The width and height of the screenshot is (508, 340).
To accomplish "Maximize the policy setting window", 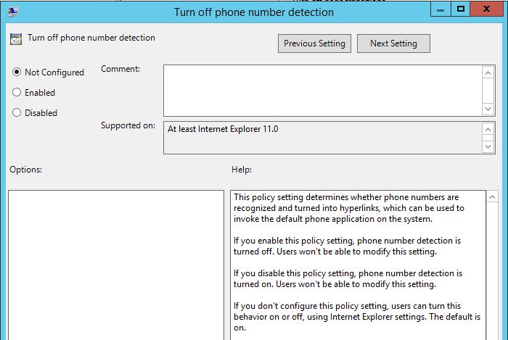I will point(460,9).
